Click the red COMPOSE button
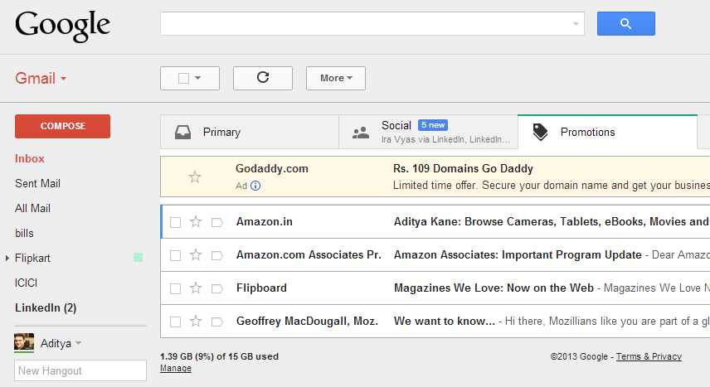This screenshot has width=710, height=387. pyautogui.click(x=62, y=126)
